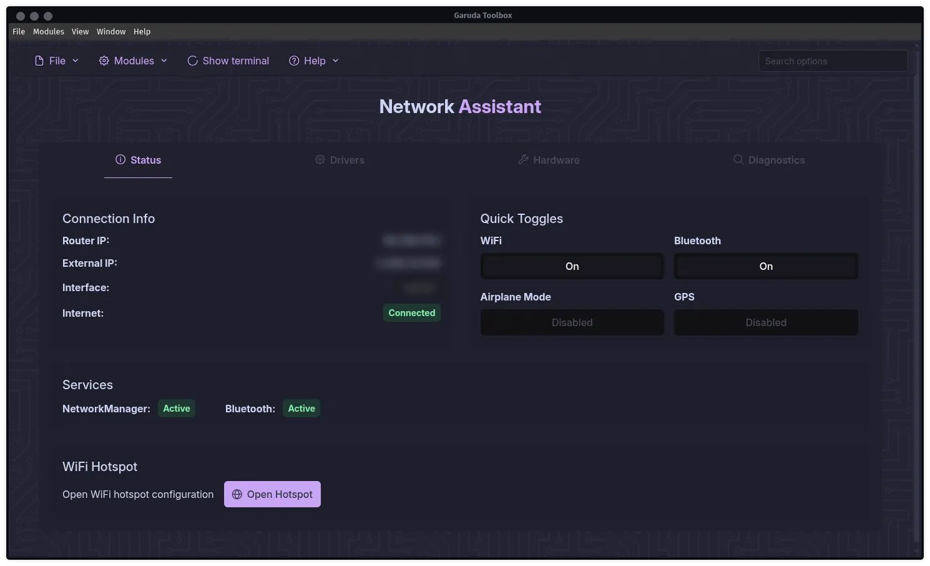Click the Network Assistant heading

460,107
